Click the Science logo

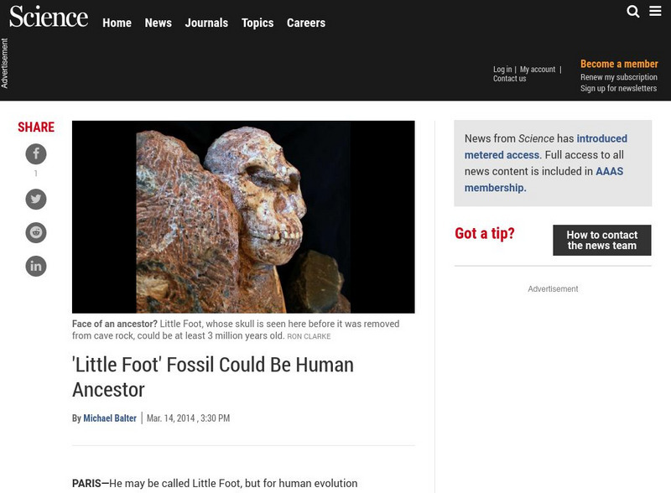(x=49, y=17)
